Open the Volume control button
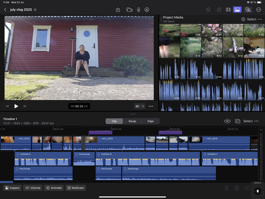 33,188
